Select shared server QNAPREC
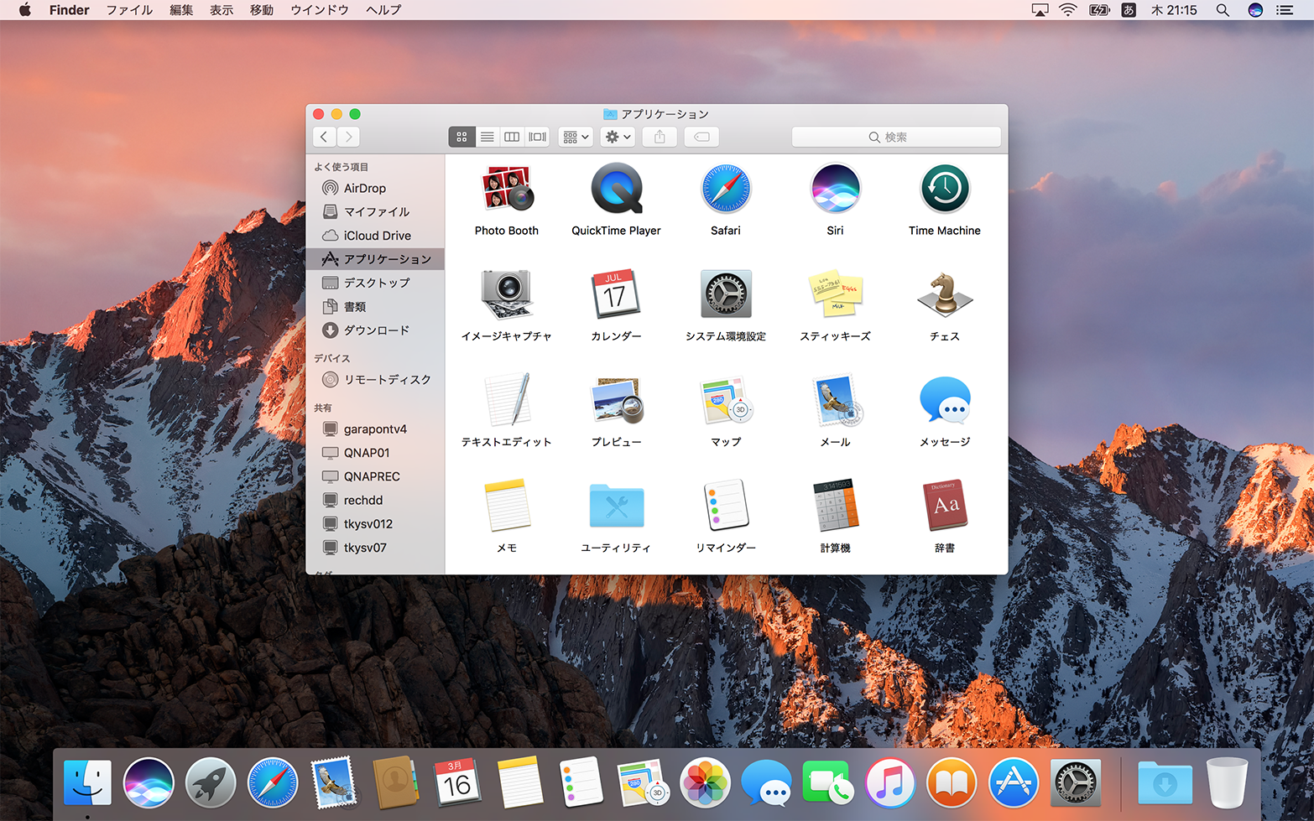This screenshot has height=821, width=1314. tap(375, 476)
